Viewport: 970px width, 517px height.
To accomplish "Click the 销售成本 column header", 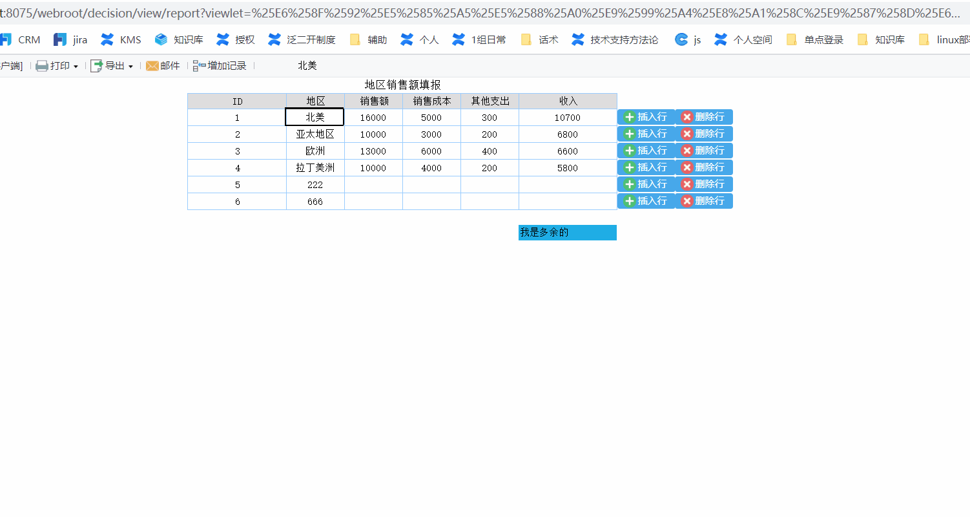I will 431,101.
